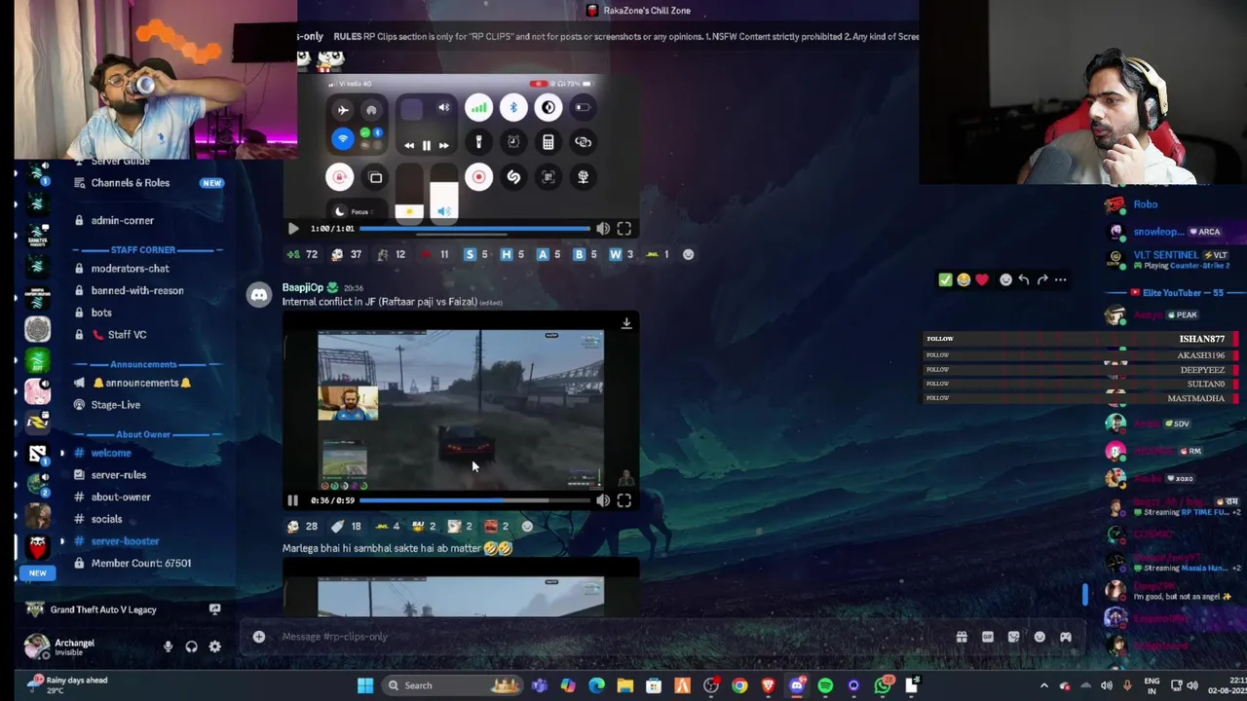Toggle the W letter reaction count 3
1247x701 pixels.
coord(621,254)
